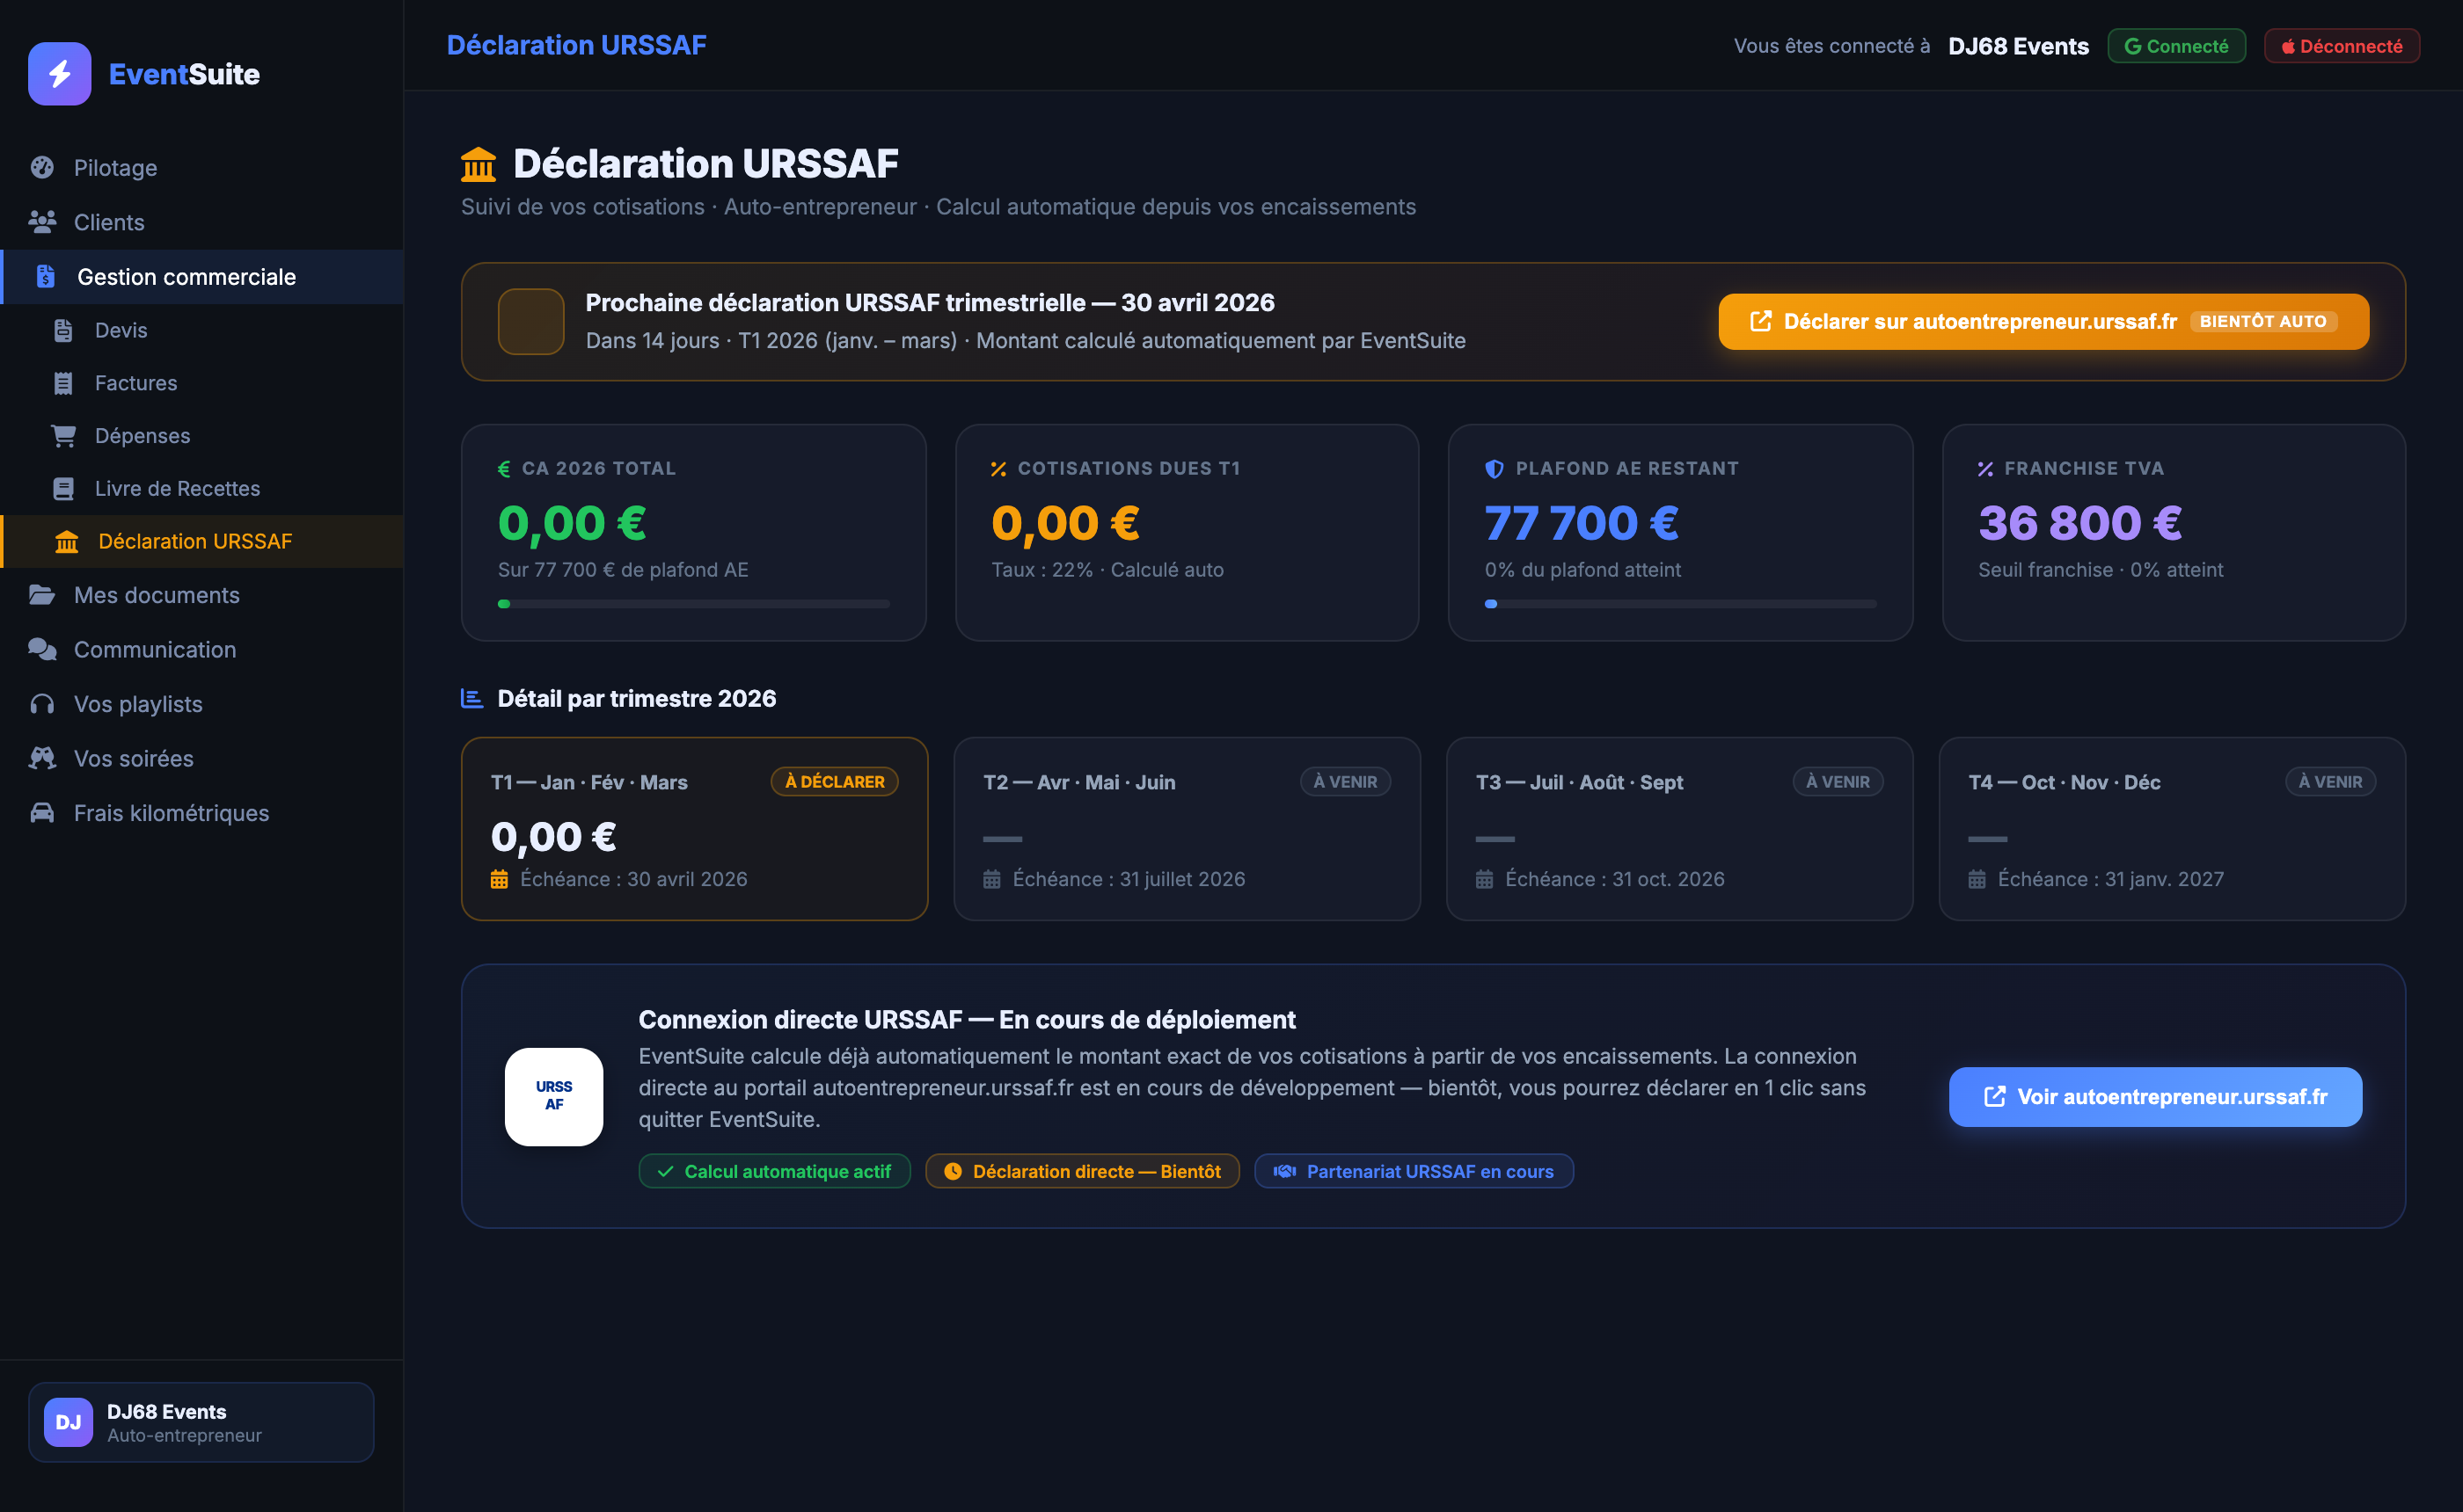Click Déclarer sur autoentrepreneur.urssaf.fr
Image resolution: width=2463 pixels, height=1512 pixels.
click(2043, 321)
